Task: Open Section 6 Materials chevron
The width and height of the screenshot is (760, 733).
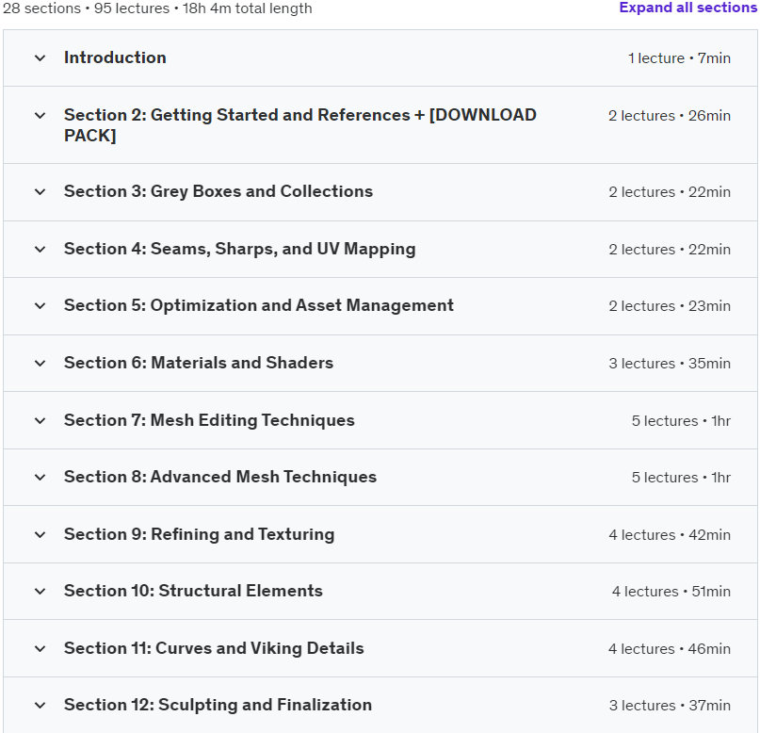Action: pos(40,363)
